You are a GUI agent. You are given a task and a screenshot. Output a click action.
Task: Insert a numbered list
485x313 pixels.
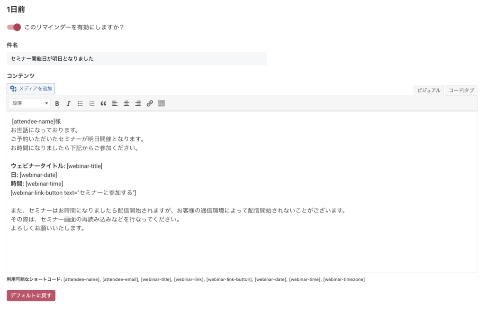coord(91,103)
